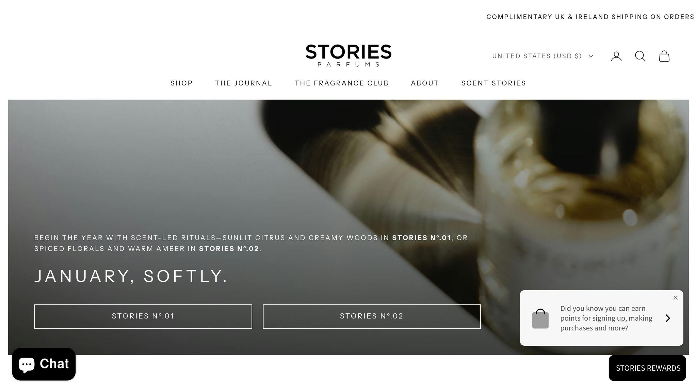
Task: Follow bold Stories N°.01 text link
Action: click(x=422, y=238)
